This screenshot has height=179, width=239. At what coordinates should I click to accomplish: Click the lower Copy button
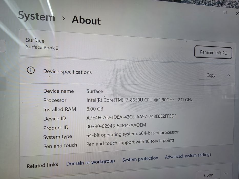(x=208, y=175)
